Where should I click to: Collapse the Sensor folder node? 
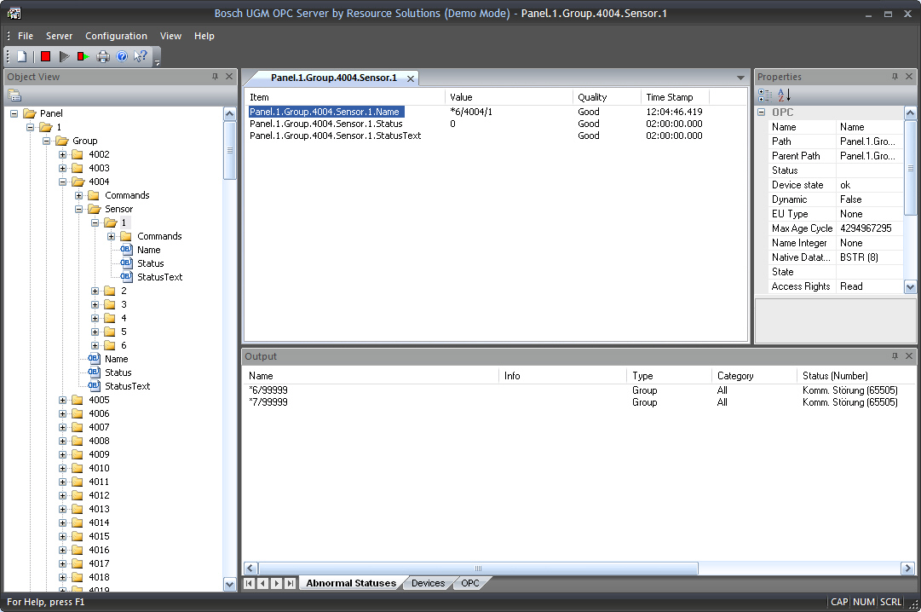click(79, 209)
